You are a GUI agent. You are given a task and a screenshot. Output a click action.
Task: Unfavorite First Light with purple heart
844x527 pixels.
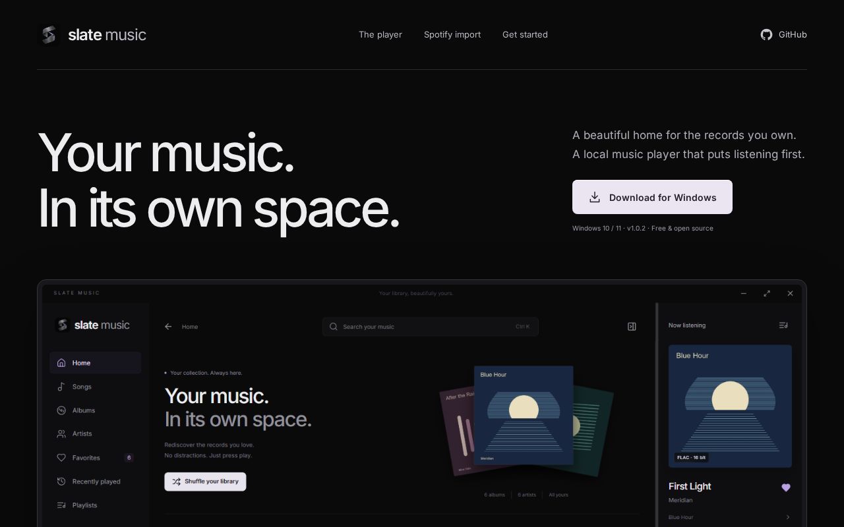pos(785,487)
